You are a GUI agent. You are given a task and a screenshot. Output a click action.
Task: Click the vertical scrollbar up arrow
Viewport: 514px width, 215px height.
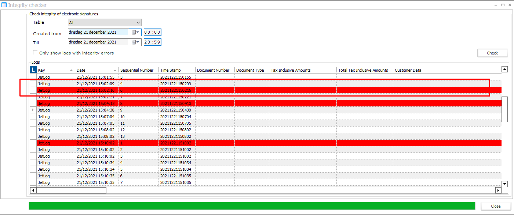point(504,69)
